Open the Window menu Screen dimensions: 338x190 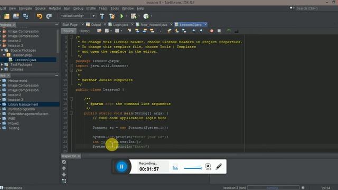(128, 8)
